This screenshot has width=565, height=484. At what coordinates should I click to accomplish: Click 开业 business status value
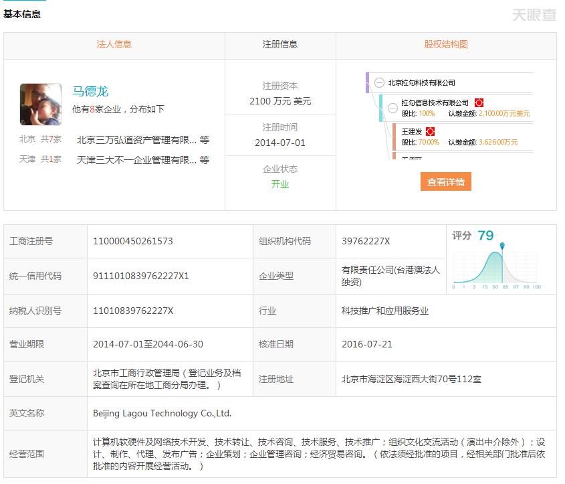[x=280, y=184]
